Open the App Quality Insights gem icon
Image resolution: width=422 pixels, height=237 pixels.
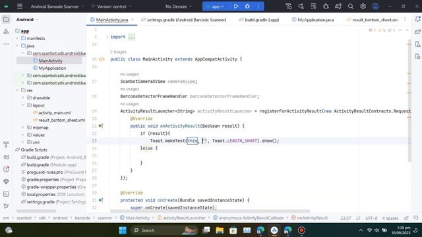(6, 182)
